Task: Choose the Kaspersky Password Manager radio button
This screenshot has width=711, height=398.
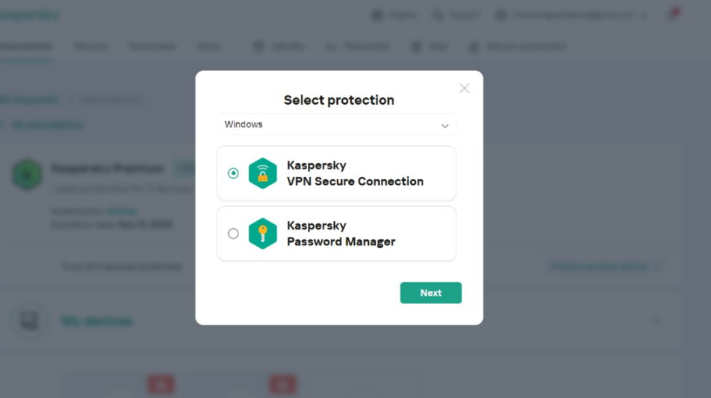Action: coord(233,234)
